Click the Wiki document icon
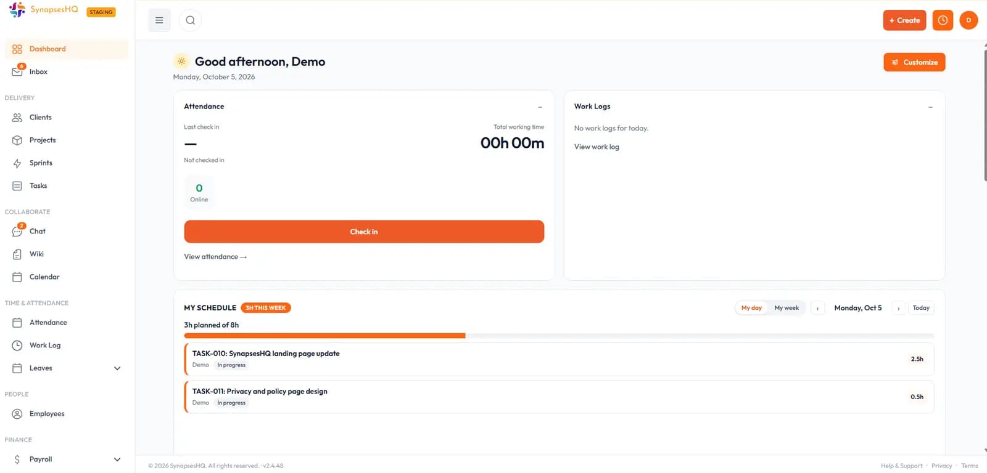The image size is (987, 473). point(17,254)
